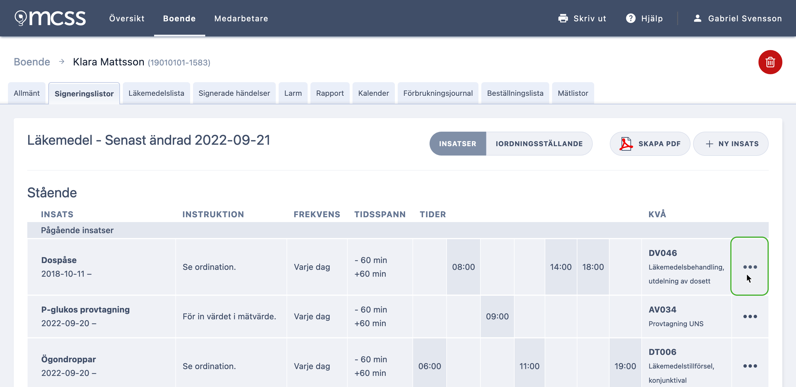Click the Dospåse insats name
This screenshot has width=796, height=387.
pyautogui.click(x=59, y=260)
